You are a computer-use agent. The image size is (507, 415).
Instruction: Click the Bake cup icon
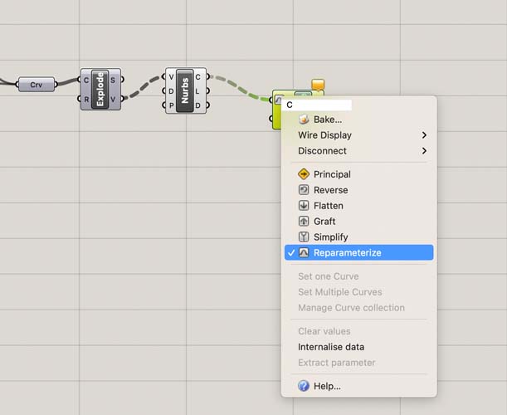click(304, 120)
